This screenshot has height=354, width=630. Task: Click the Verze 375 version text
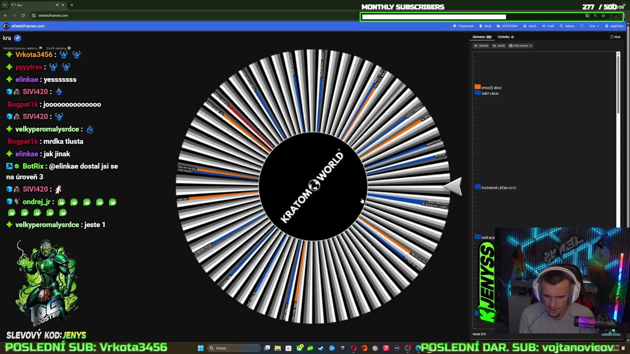[x=479, y=334]
